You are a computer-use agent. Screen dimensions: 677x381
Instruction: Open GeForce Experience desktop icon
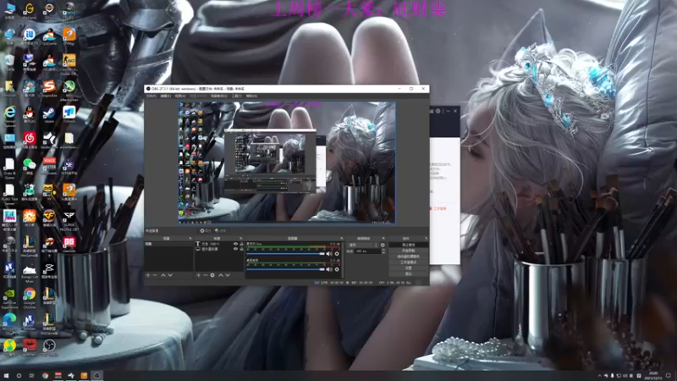9,298
